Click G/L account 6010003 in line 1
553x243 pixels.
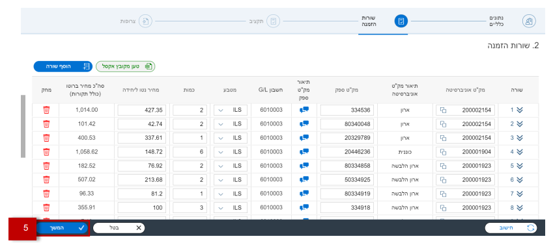(272, 110)
